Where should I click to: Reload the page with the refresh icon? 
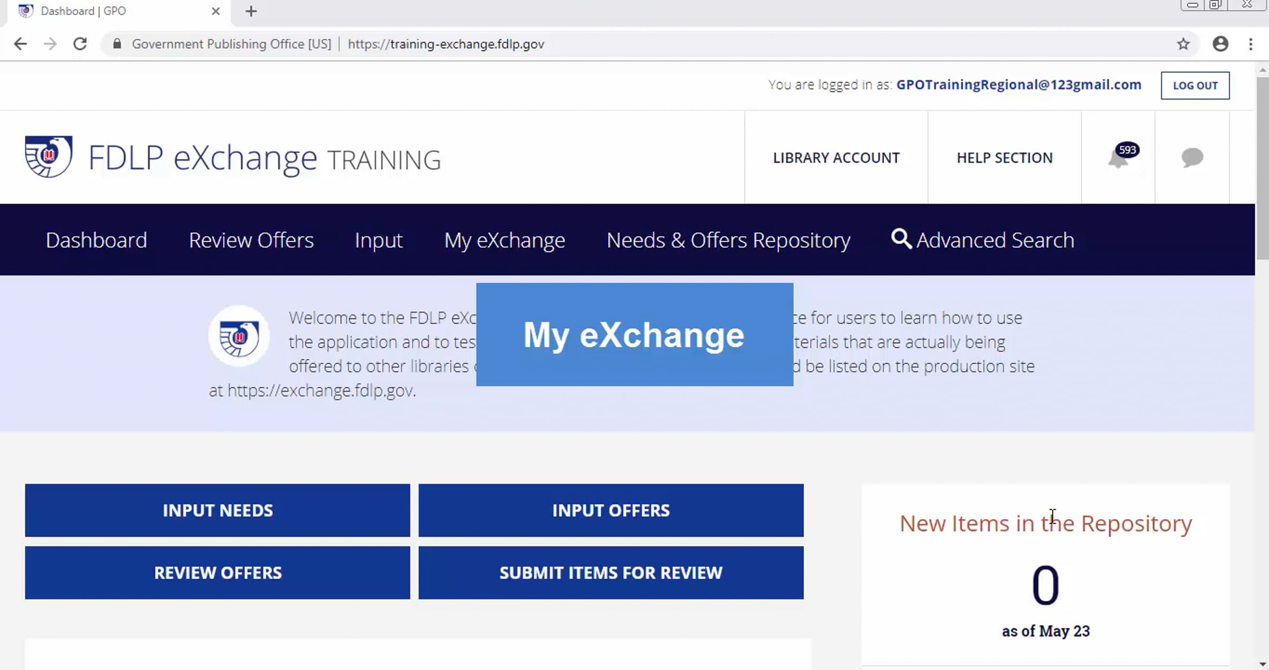(80, 44)
